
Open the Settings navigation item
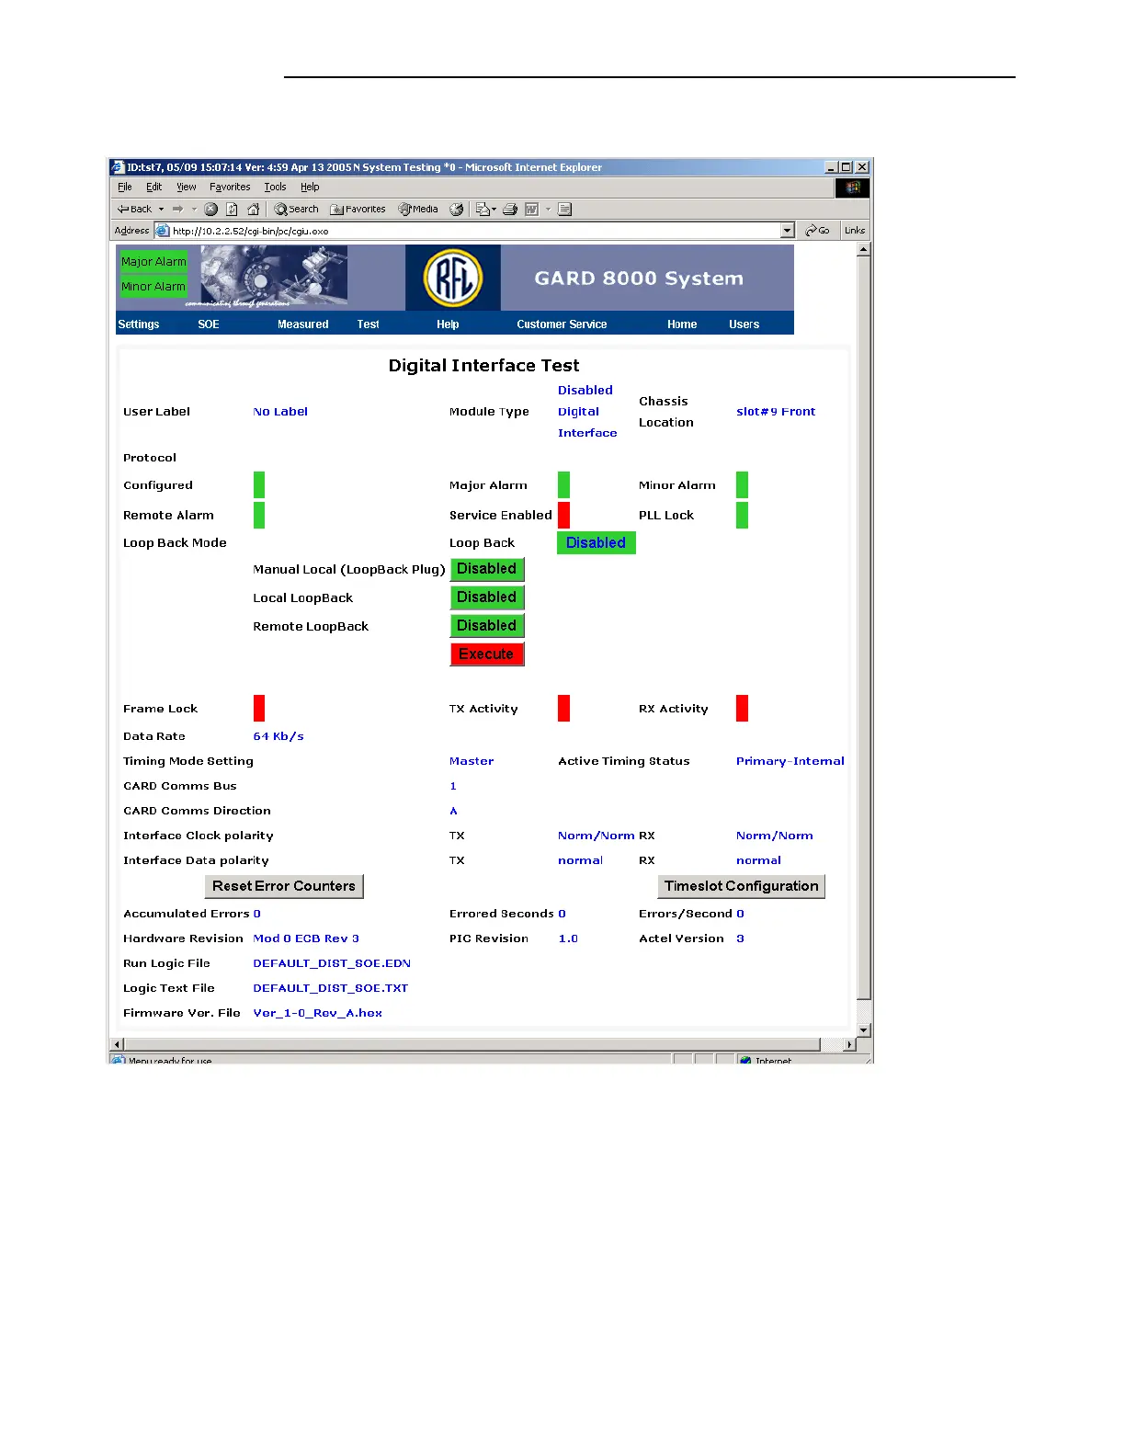[139, 324]
